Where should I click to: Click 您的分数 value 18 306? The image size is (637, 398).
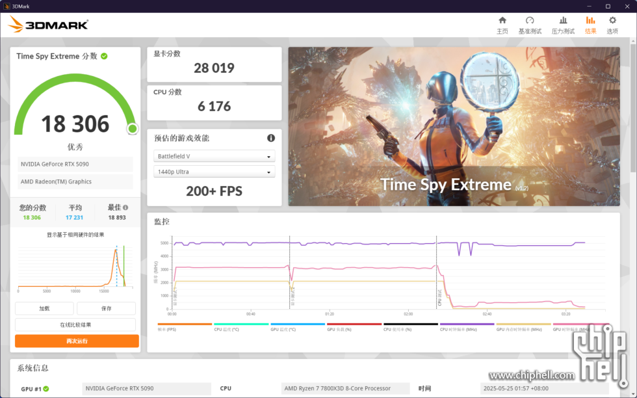coord(32,217)
